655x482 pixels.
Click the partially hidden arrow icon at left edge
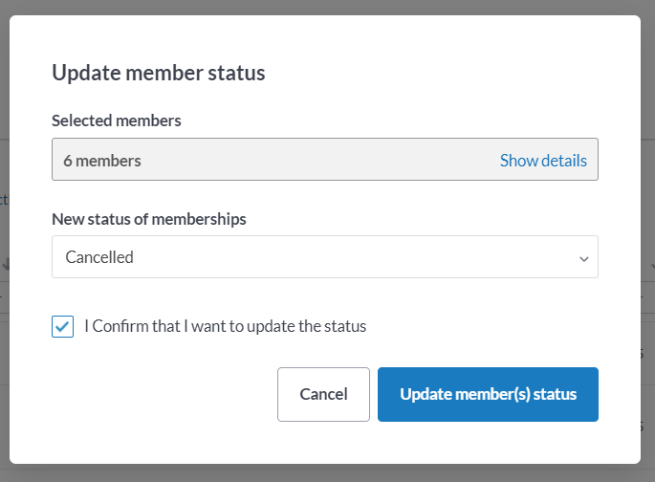click(x=5, y=264)
